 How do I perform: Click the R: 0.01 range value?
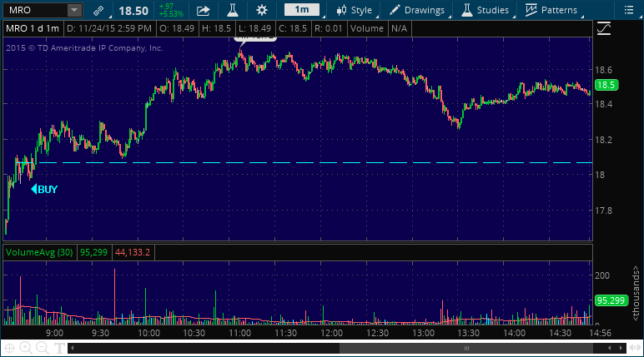click(x=328, y=28)
